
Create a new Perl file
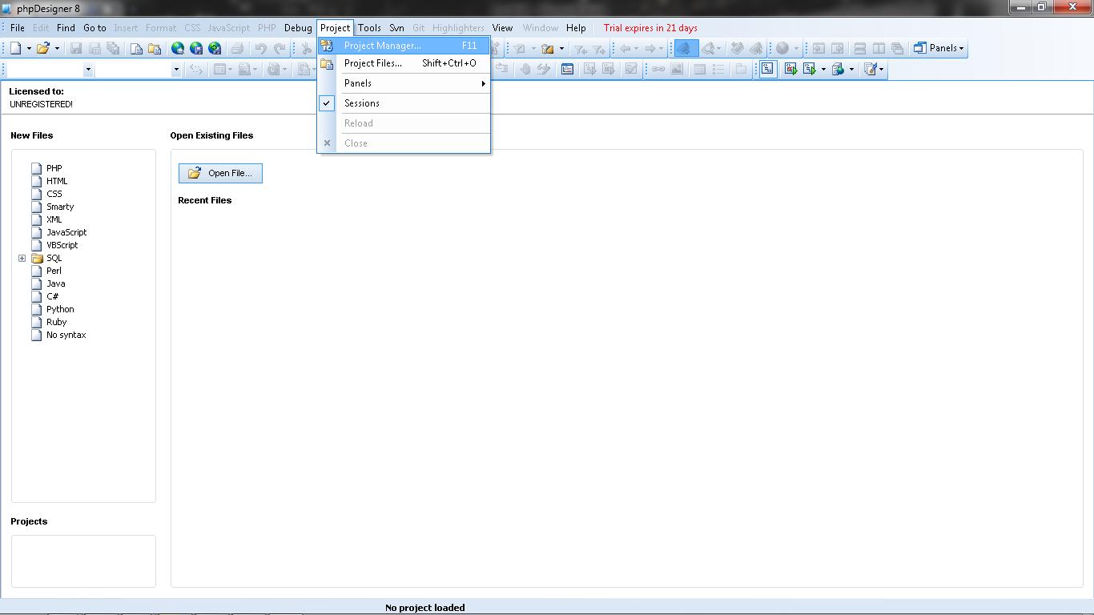54,271
